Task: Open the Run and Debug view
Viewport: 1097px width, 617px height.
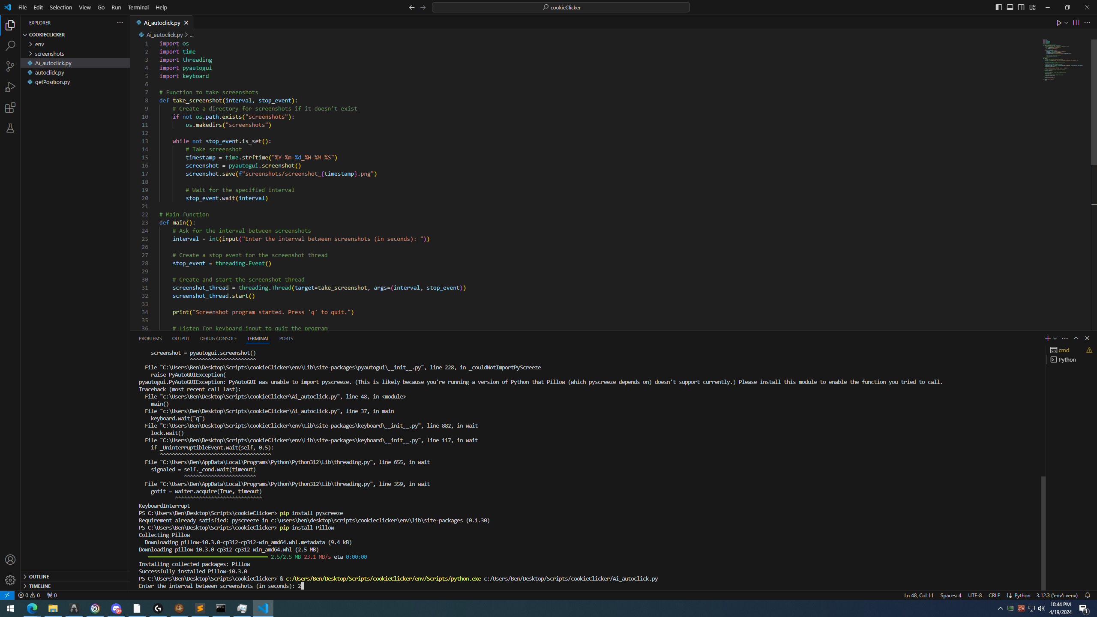Action: click(10, 87)
